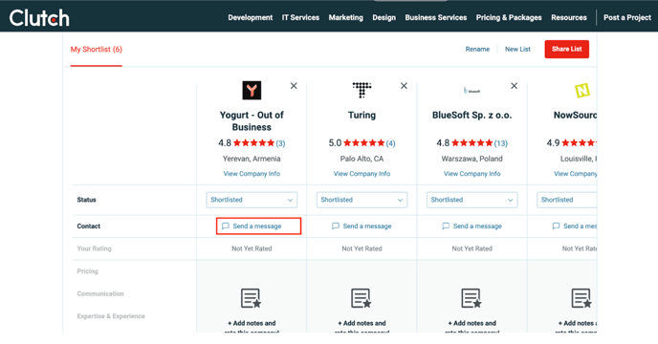The image size is (658, 344).
Task: Click Not Yet Rated under Yogurt
Action: point(252,248)
